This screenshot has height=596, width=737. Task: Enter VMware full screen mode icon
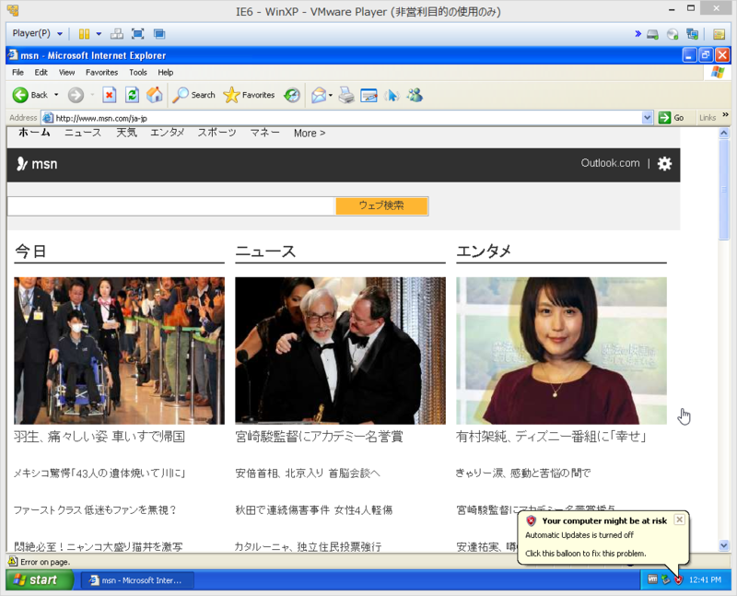(x=137, y=34)
